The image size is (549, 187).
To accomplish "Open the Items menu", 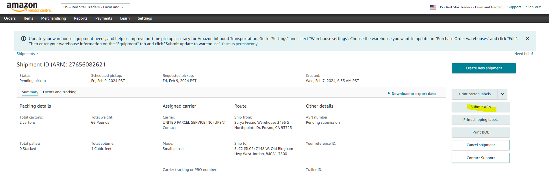I will click(x=28, y=18).
